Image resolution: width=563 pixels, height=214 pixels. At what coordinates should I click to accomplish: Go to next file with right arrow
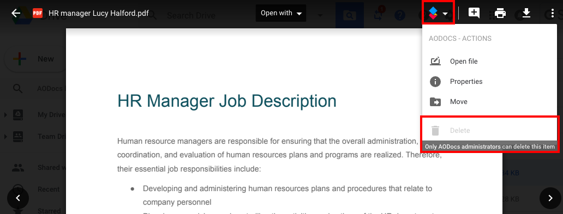click(x=550, y=198)
